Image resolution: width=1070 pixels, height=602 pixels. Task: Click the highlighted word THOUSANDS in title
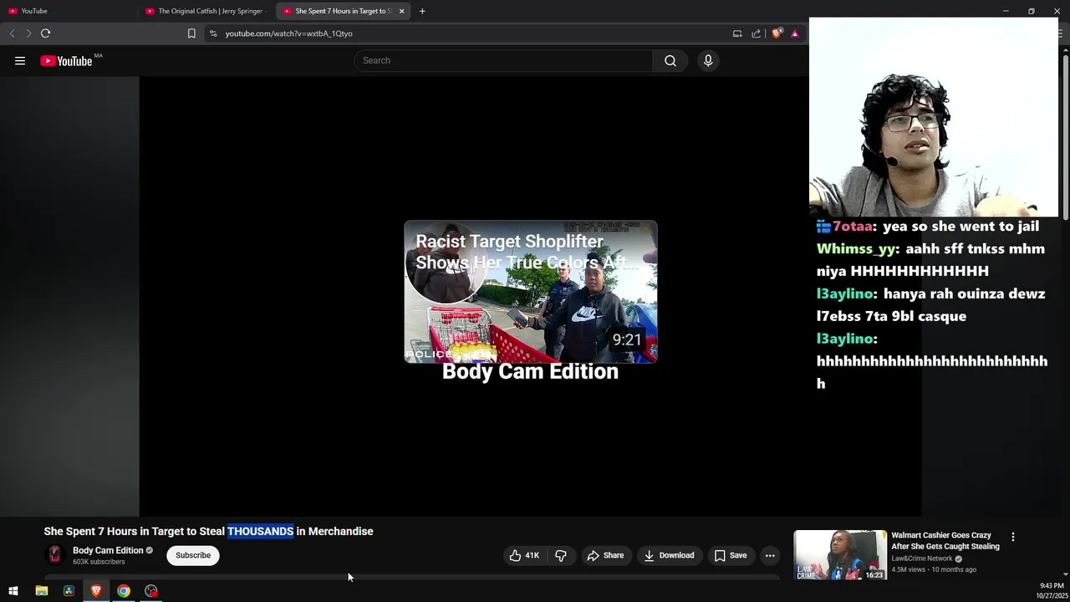point(261,531)
